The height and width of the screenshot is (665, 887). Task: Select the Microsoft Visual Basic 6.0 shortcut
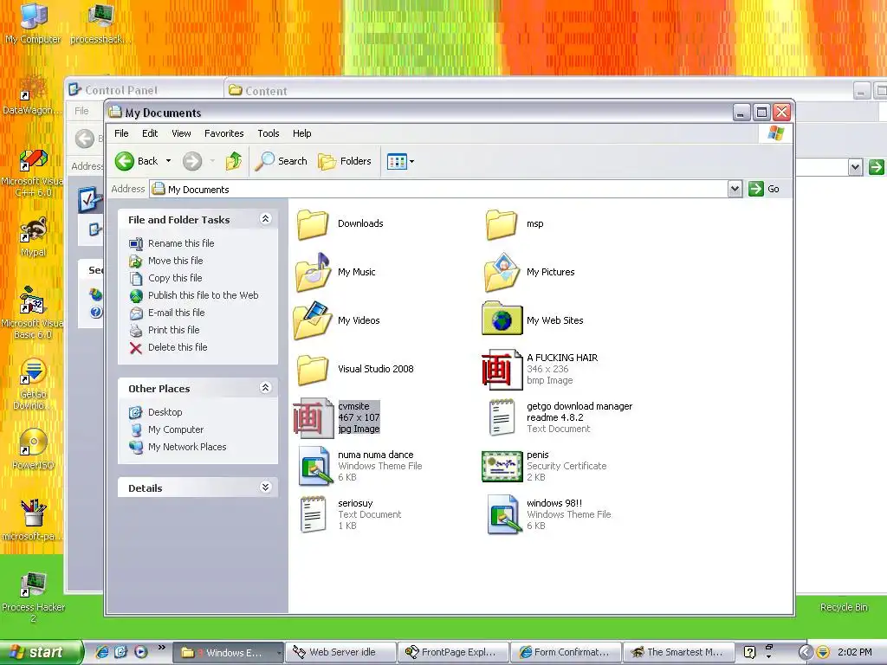pyautogui.click(x=32, y=313)
